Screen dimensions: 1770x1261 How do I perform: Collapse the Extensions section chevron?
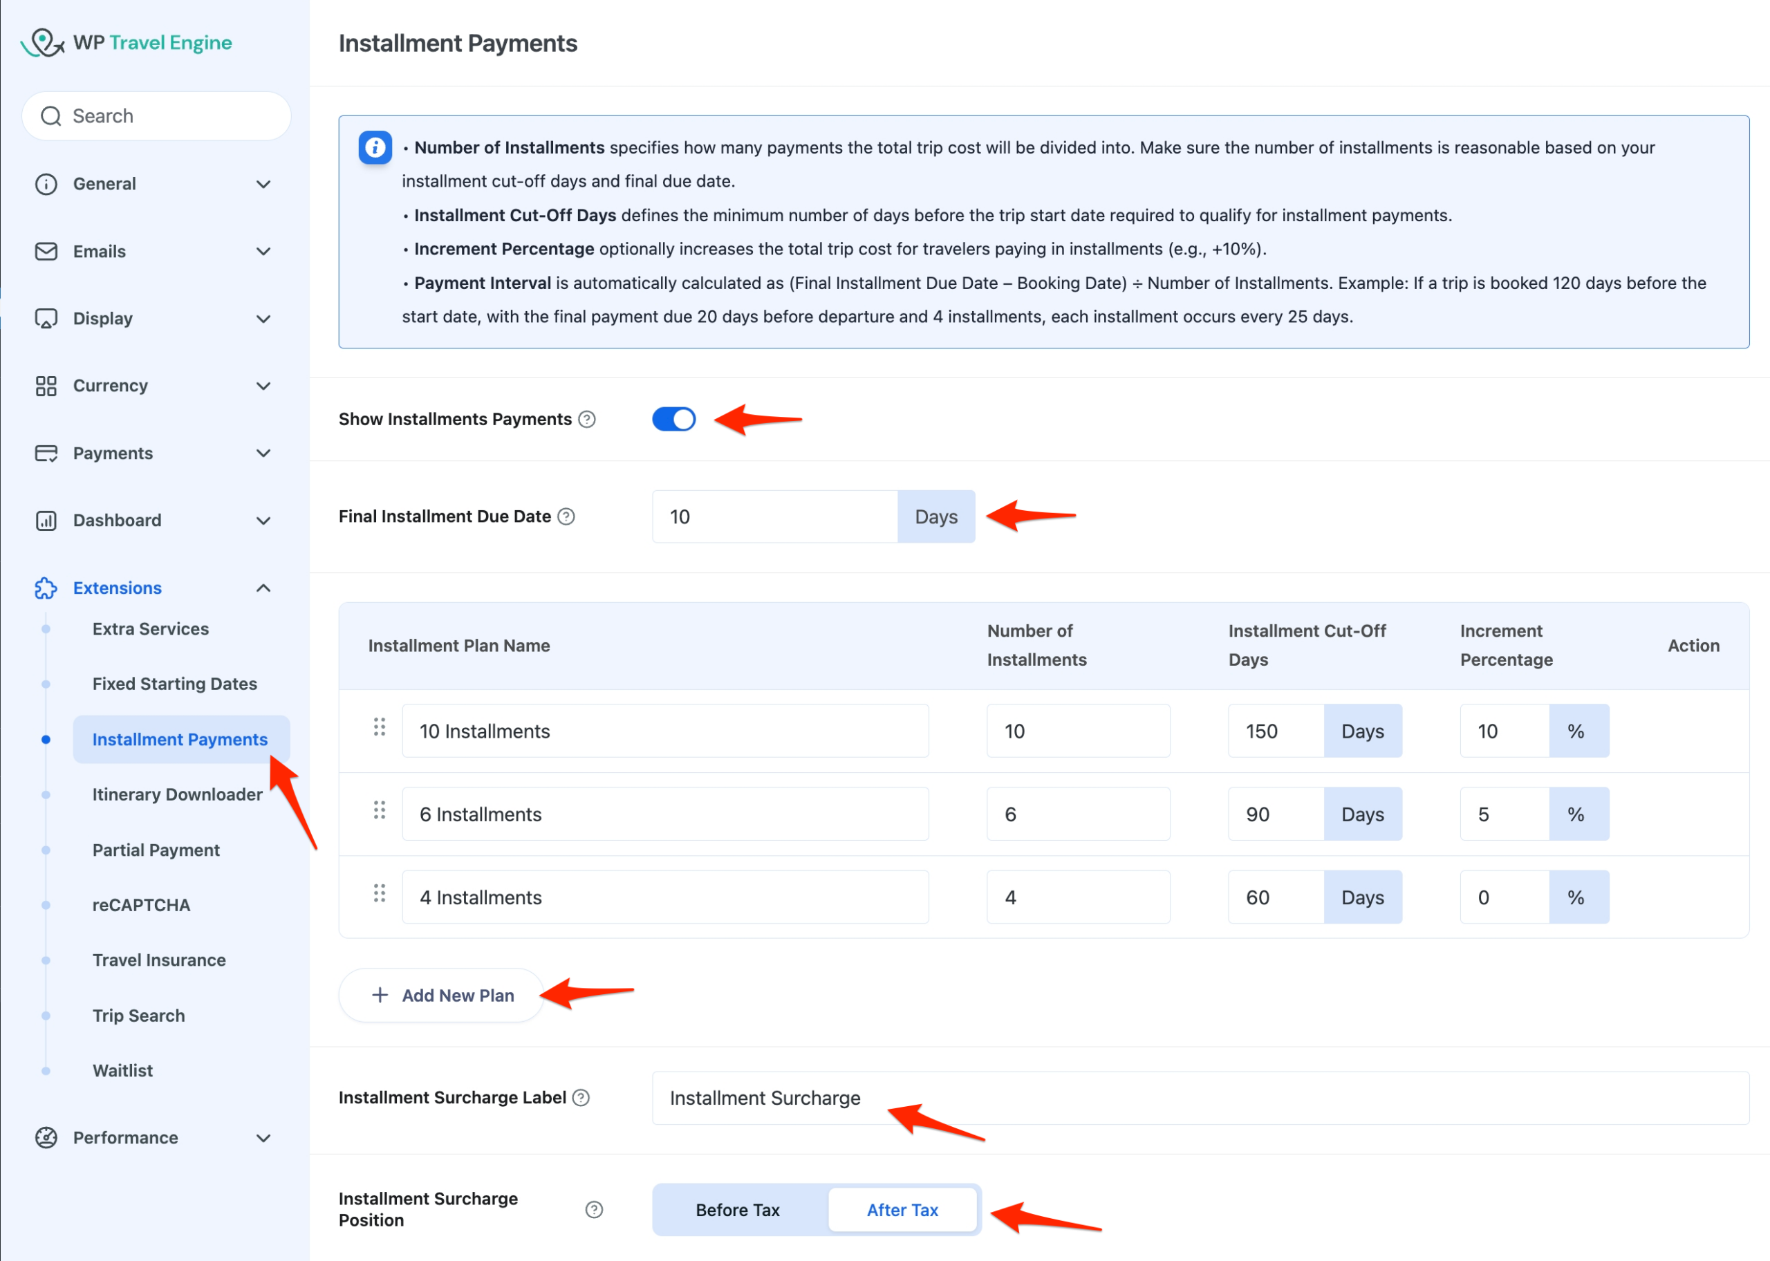pos(263,588)
